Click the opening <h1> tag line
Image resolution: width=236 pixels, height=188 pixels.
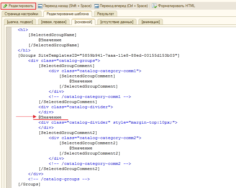[23, 30]
